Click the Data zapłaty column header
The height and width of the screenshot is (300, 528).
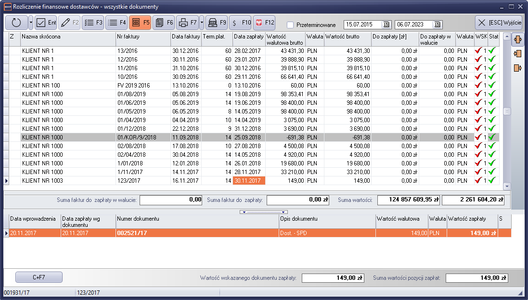(x=248, y=37)
